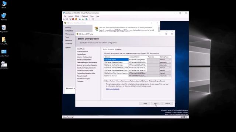The width and height of the screenshot is (236, 132).
Task: Click Database Engine Configuration step in wizard list
Action: pos(87,62)
